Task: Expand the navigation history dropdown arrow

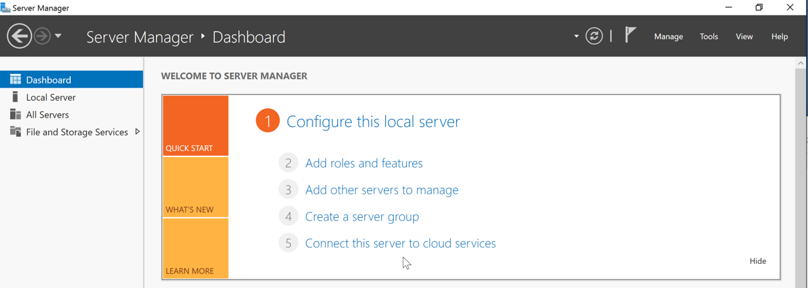Action: pos(58,36)
